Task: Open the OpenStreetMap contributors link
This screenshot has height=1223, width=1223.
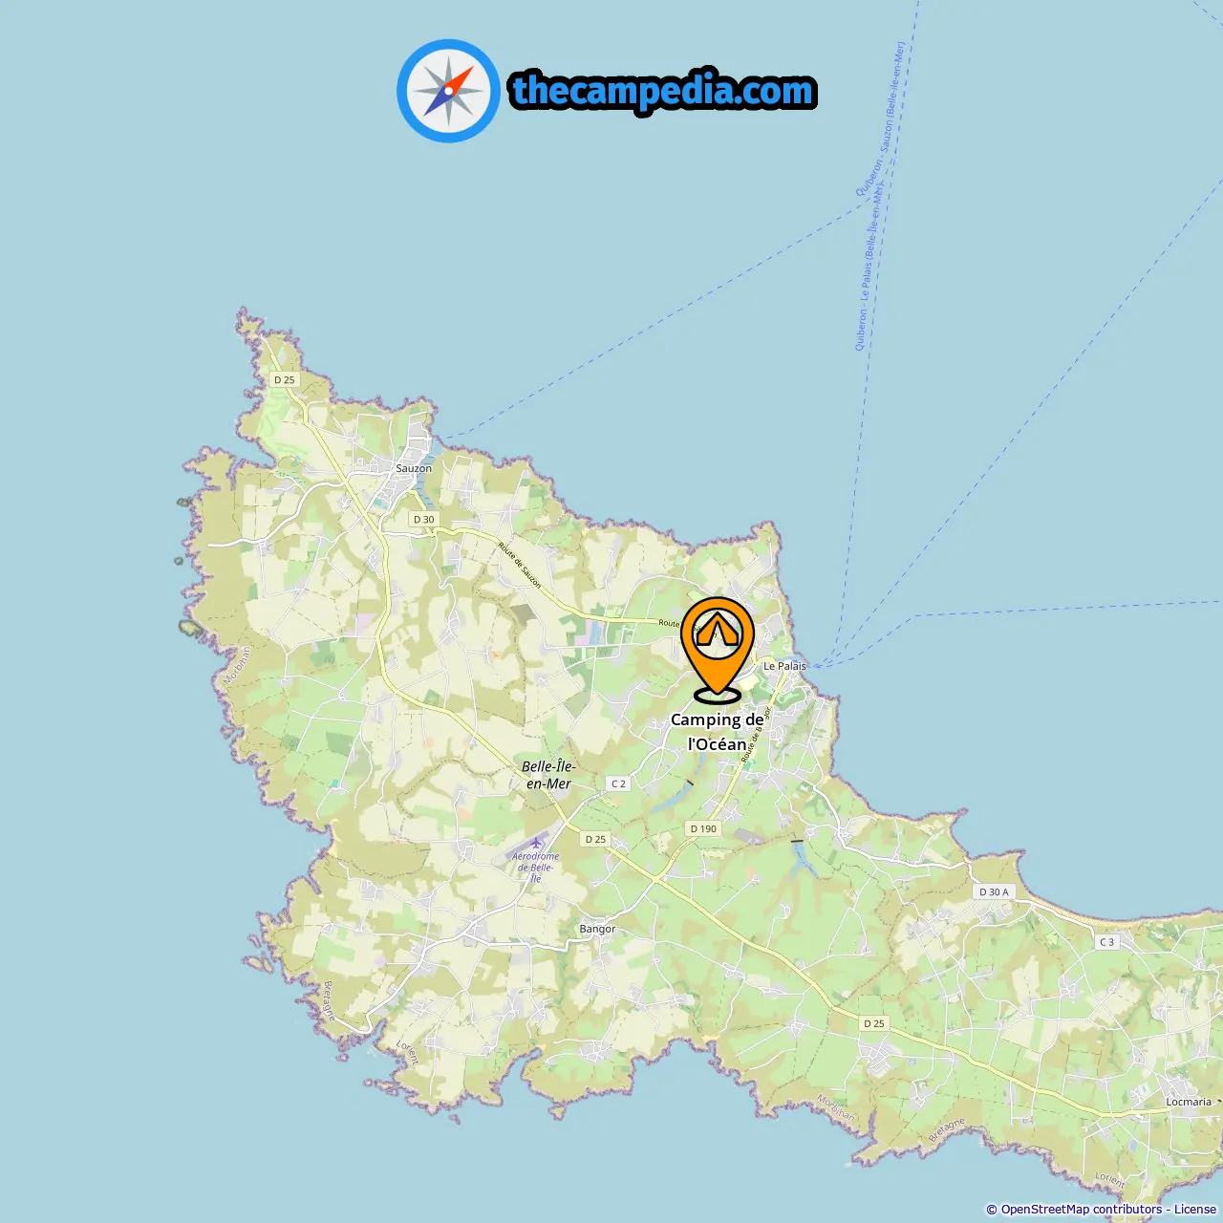Action: [x=1081, y=1209]
